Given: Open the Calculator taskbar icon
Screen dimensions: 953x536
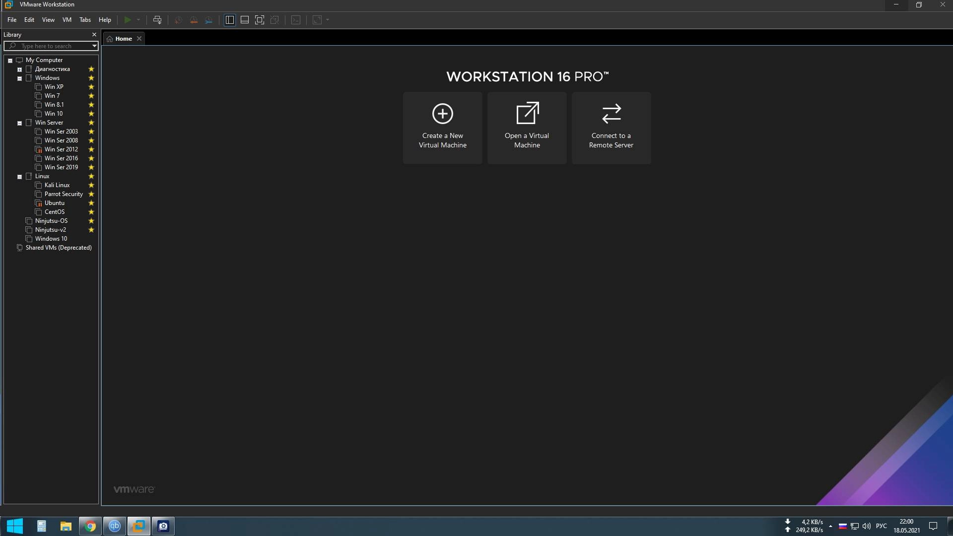Looking at the screenshot, I should pyautogui.click(x=42, y=526).
